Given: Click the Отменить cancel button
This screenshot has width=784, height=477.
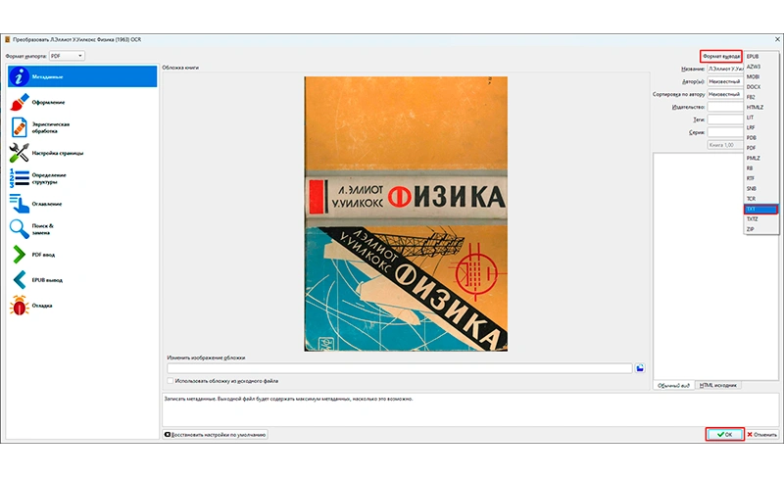Looking at the screenshot, I should click(762, 435).
